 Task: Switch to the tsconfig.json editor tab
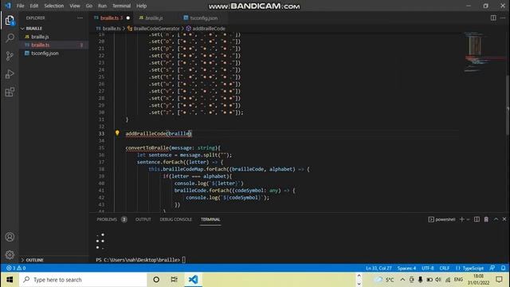[203, 18]
